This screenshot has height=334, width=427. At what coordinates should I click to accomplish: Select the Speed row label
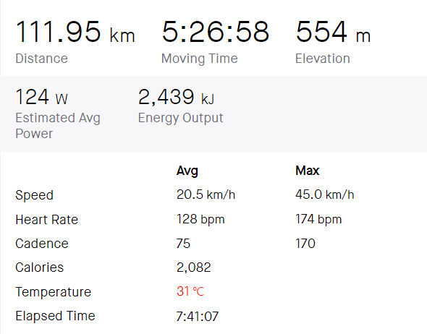pos(34,195)
